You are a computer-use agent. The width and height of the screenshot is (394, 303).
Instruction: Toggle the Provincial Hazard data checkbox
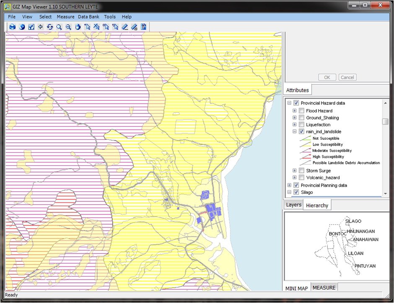[296, 103]
